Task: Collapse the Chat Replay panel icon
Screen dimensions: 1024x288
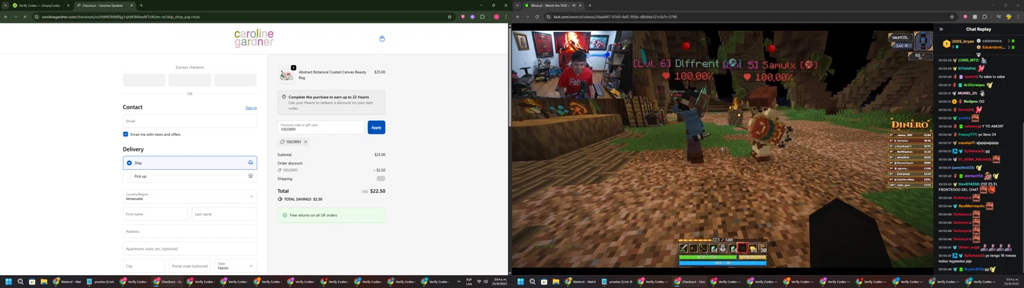Action: click(x=941, y=29)
